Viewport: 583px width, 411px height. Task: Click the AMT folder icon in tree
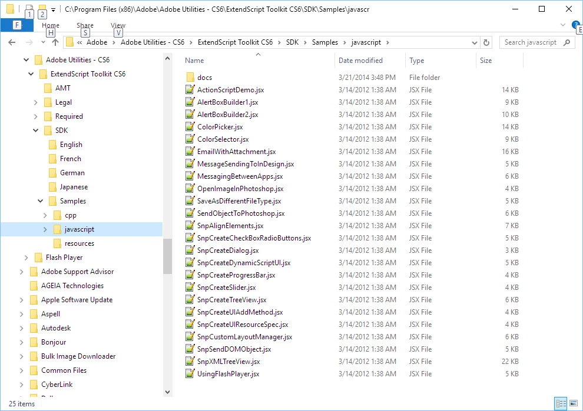(48, 88)
